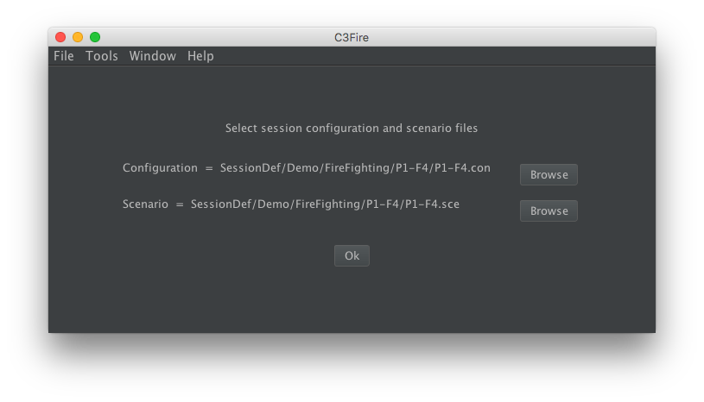Screen dimensions: 704x402
Task: Click the 'Scenario' label text
Action: 145,204
